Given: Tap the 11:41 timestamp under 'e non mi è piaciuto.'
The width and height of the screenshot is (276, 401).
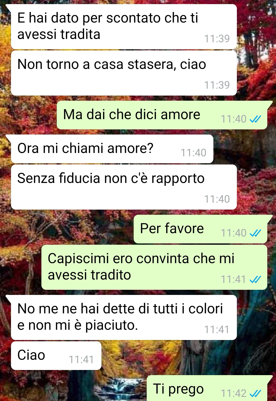Looking at the screenshot, I should [x=217, y=330].
